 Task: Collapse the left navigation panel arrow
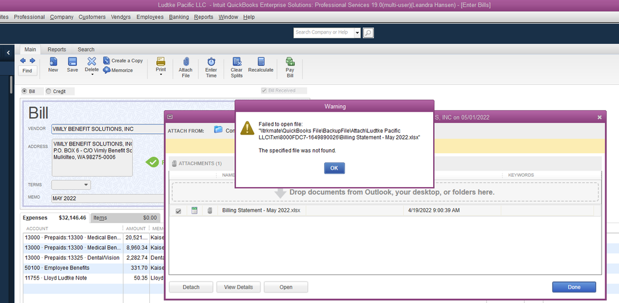(8, 53)
